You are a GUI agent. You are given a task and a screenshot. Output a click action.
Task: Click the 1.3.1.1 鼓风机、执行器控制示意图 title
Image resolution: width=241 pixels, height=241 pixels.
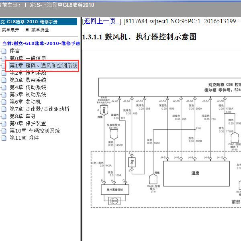coord(139,37)
